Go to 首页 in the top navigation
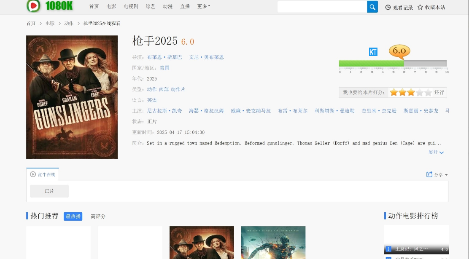 pyautogui.click(x=94, y=6)
